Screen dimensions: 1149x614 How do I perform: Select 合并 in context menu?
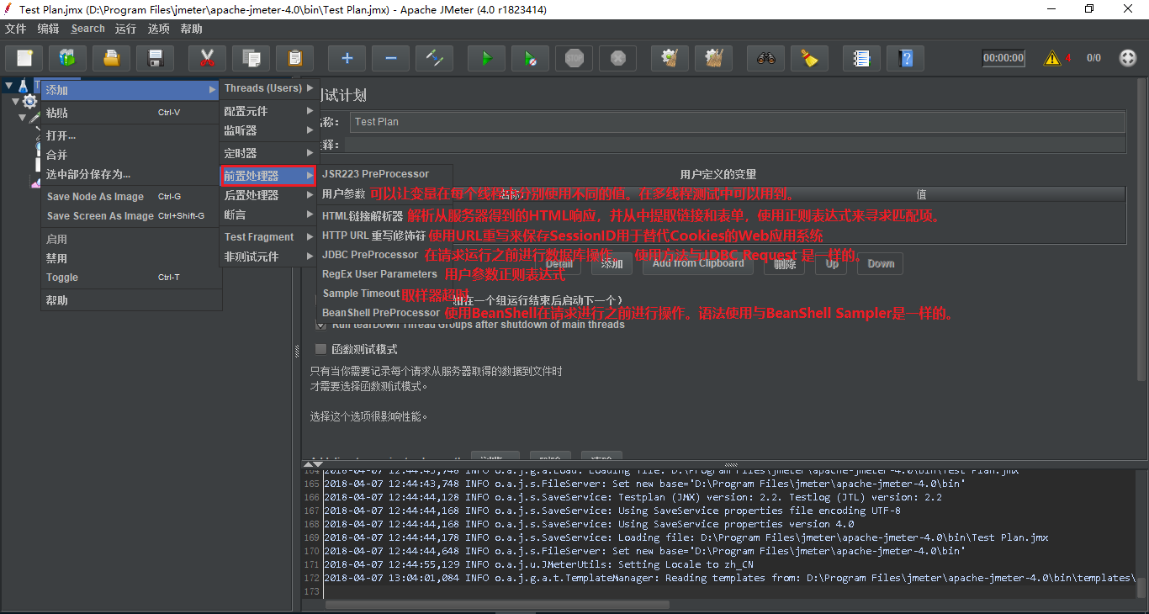130,155
